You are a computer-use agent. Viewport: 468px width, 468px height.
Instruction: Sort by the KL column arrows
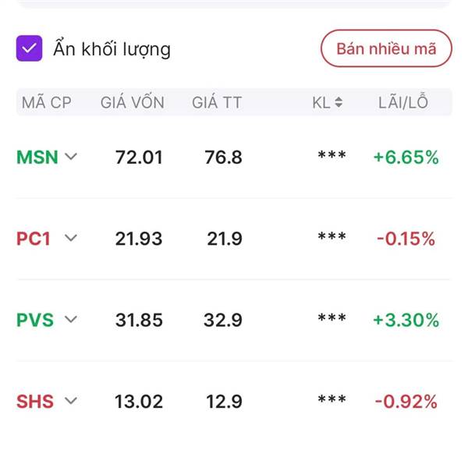(x=339, y=102)
